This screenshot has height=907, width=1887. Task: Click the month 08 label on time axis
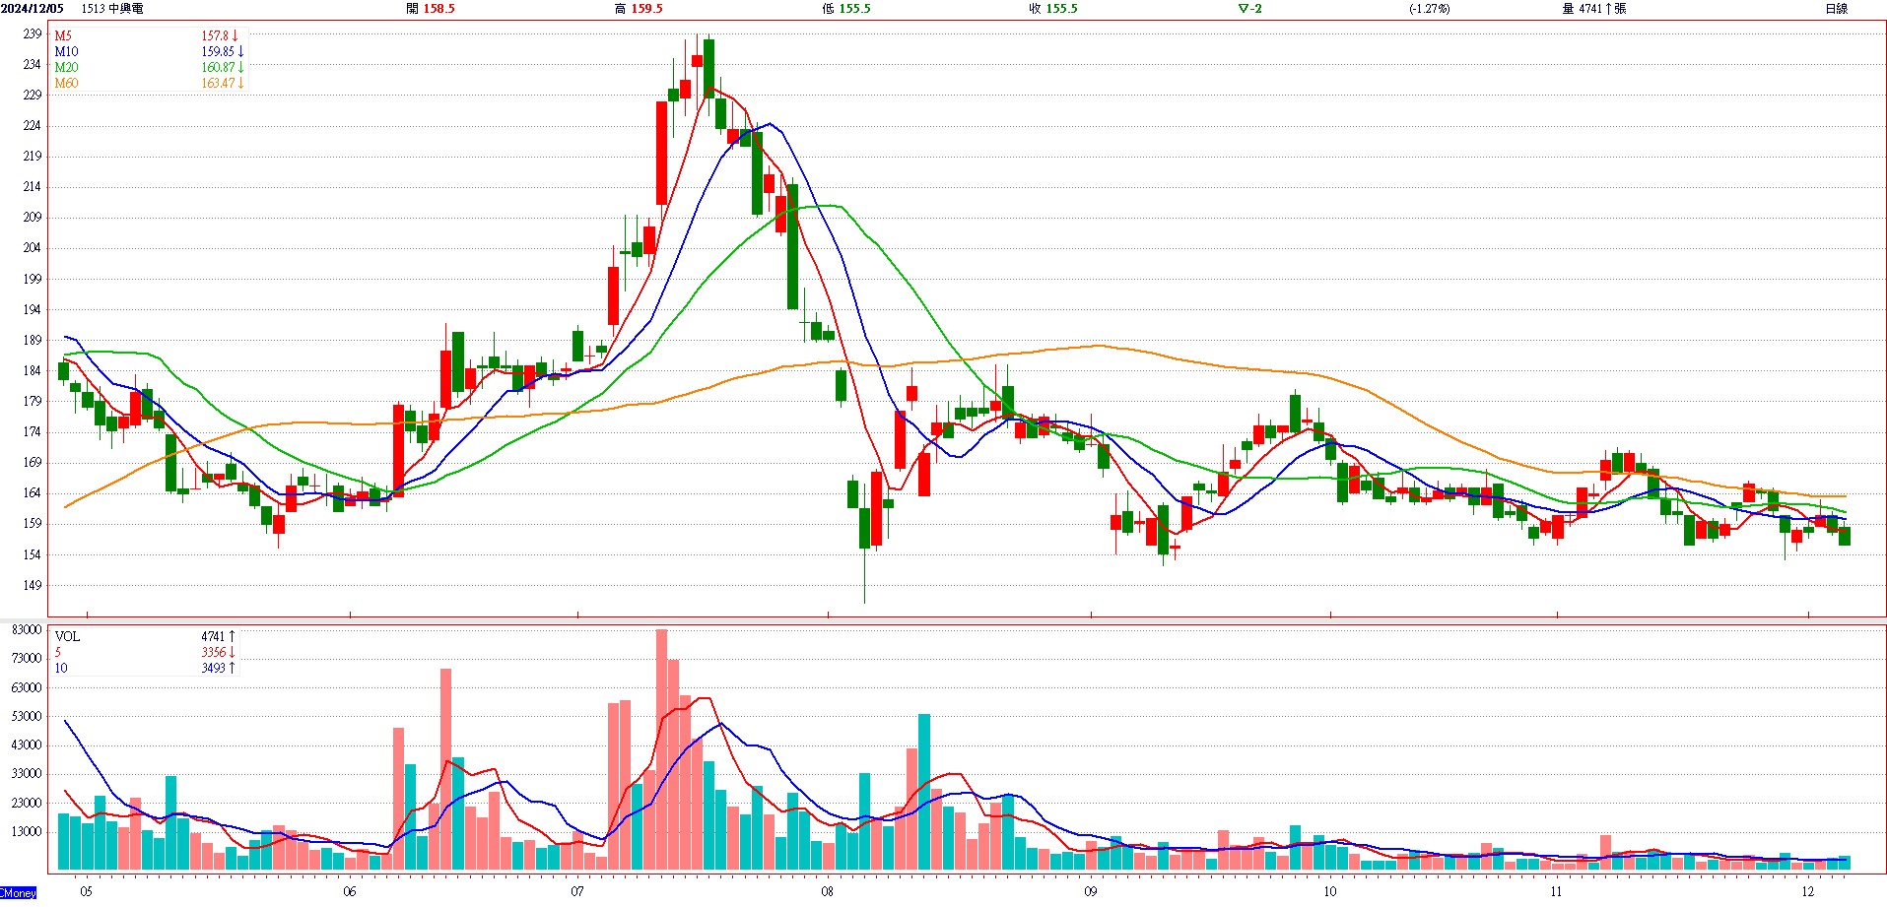pyautogui.click(x=828, y=891)
